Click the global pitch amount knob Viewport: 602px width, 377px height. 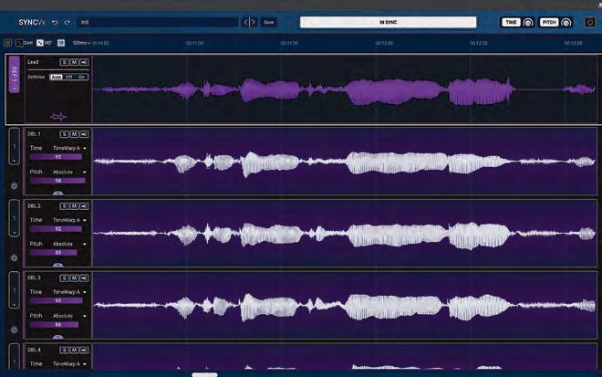566,23
